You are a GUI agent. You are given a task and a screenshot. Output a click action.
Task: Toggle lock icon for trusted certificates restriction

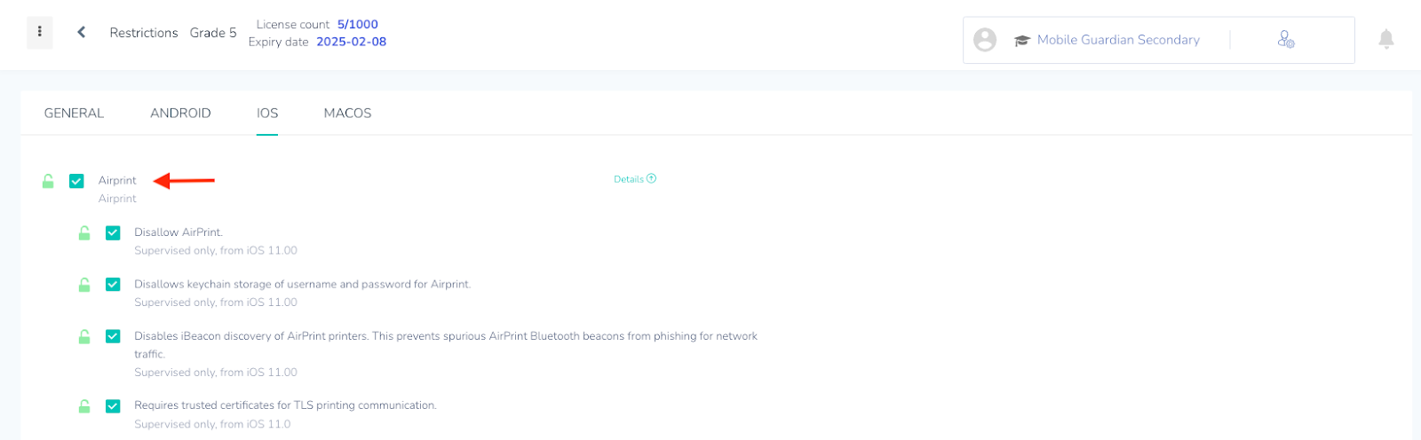tap(84, 406)
